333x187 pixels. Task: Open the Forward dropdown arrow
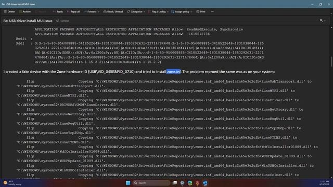click(98, 12)
